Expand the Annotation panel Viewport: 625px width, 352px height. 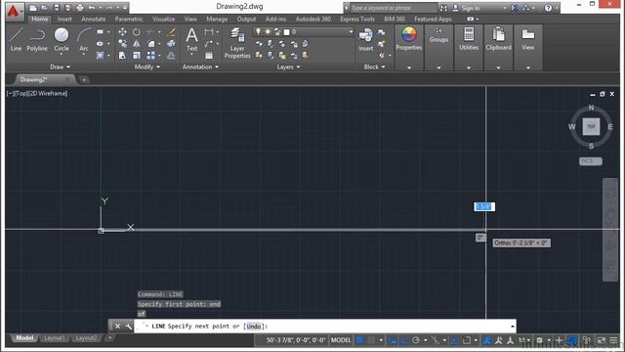[x=200, y=67]
